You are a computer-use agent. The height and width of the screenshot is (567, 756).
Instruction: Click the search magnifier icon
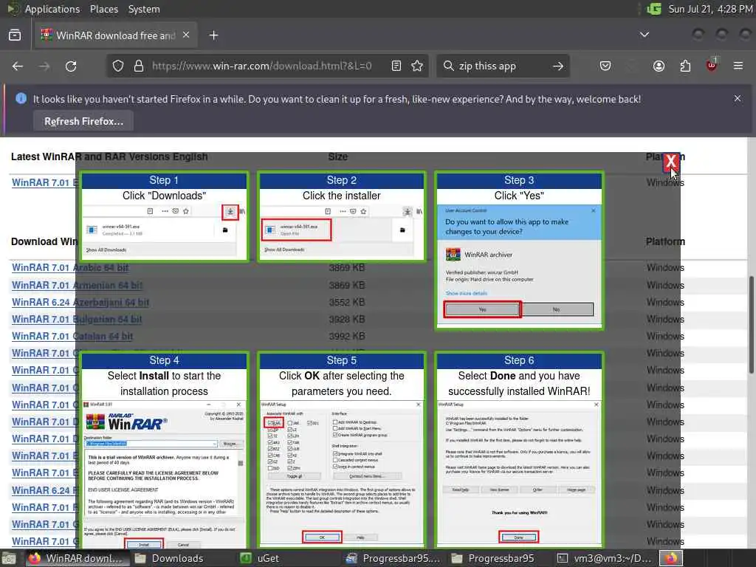tap(448, 66)
